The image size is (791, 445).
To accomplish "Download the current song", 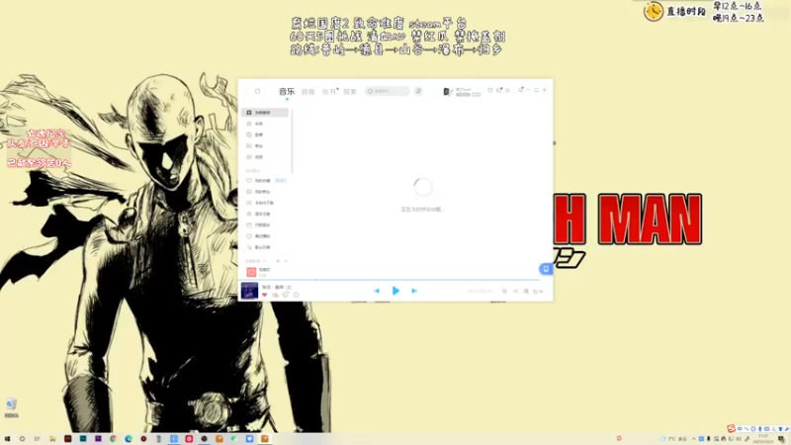I will (275, 295).
